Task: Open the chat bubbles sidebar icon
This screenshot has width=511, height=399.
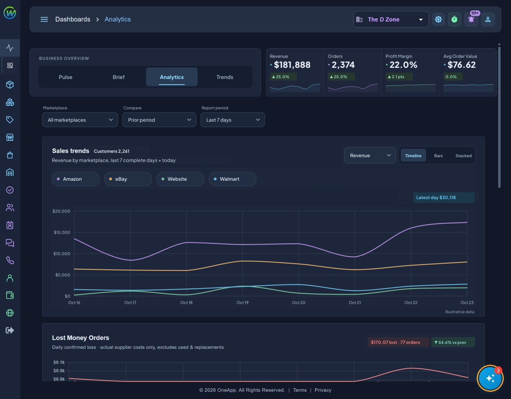Action: coord(10,243)
